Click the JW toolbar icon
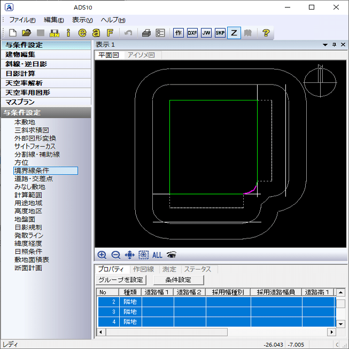Viewport: 349px width, 349px height. pos(206,33)
